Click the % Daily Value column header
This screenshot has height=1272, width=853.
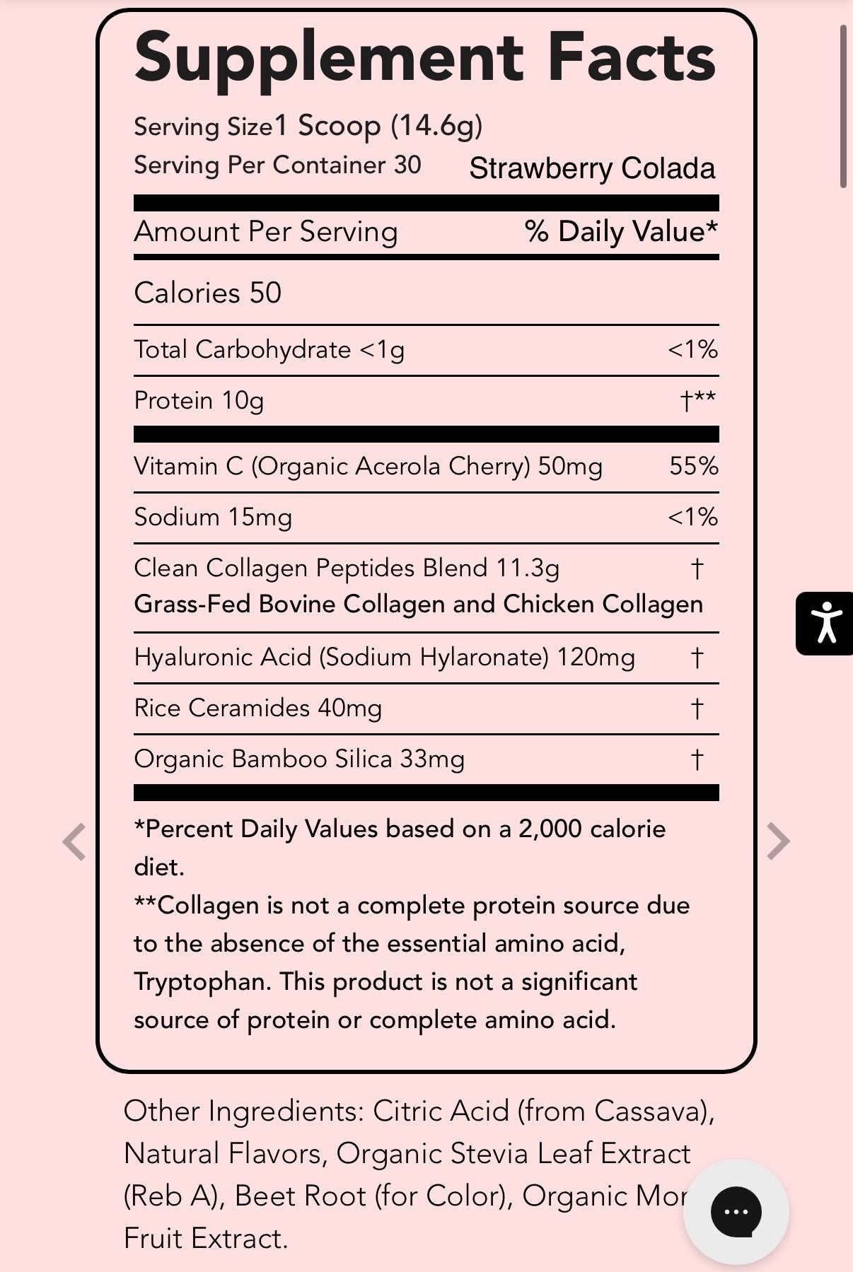pyautogui.click(x=621, y=231)
